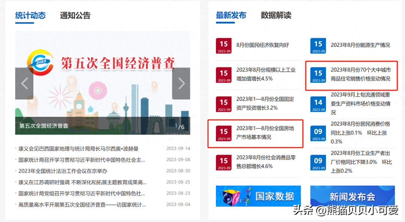Open 2023年8月份规模以上工业增加值增长4.5% article
The height and width of the screenshot is (222, 405).
[266, 74]
